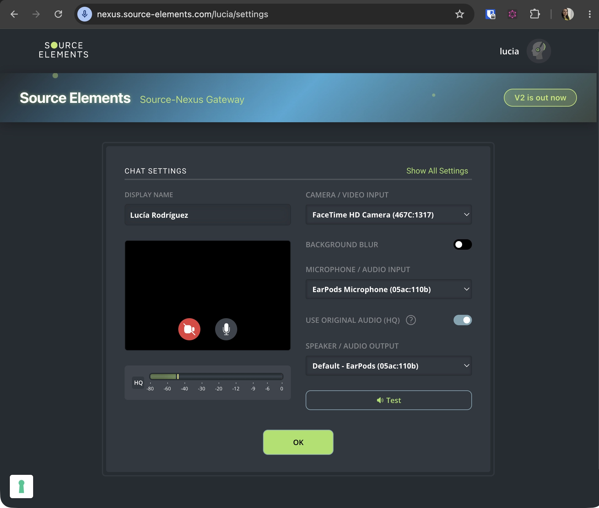Click the help question mark for Original Audio

(x=411, y=320)
